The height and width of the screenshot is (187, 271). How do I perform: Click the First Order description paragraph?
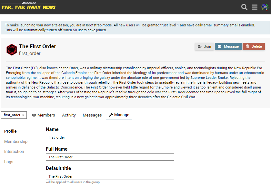pos(135,82)
